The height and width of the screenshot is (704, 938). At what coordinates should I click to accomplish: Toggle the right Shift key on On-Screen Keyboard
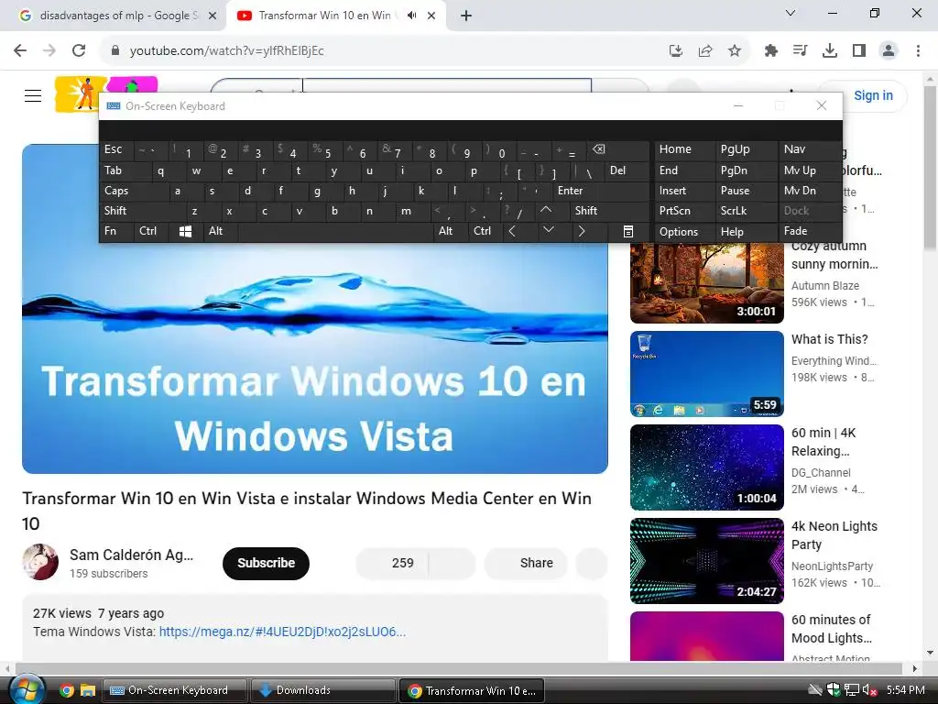pyautogui.click(x=609, y=211)
